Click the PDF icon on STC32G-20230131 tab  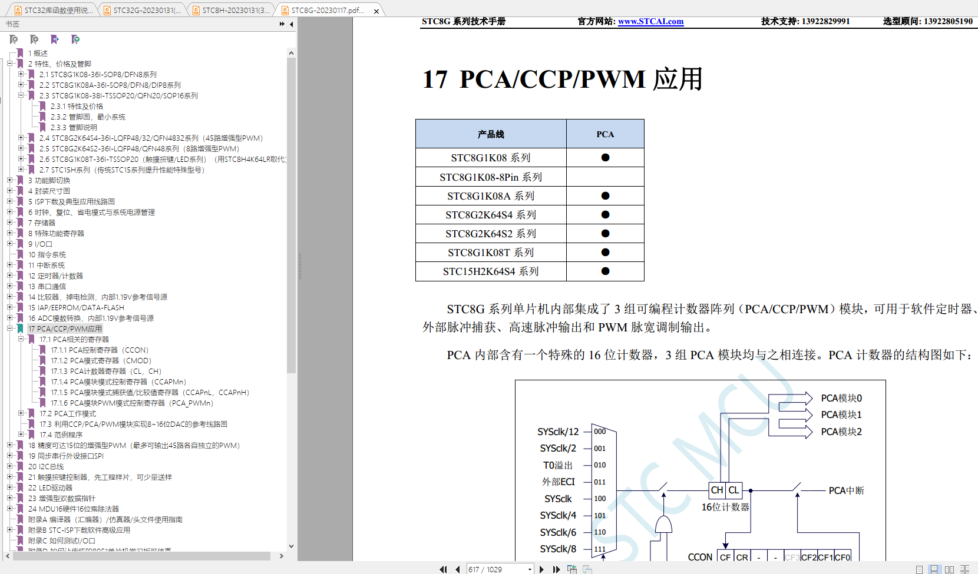[107, 10]
